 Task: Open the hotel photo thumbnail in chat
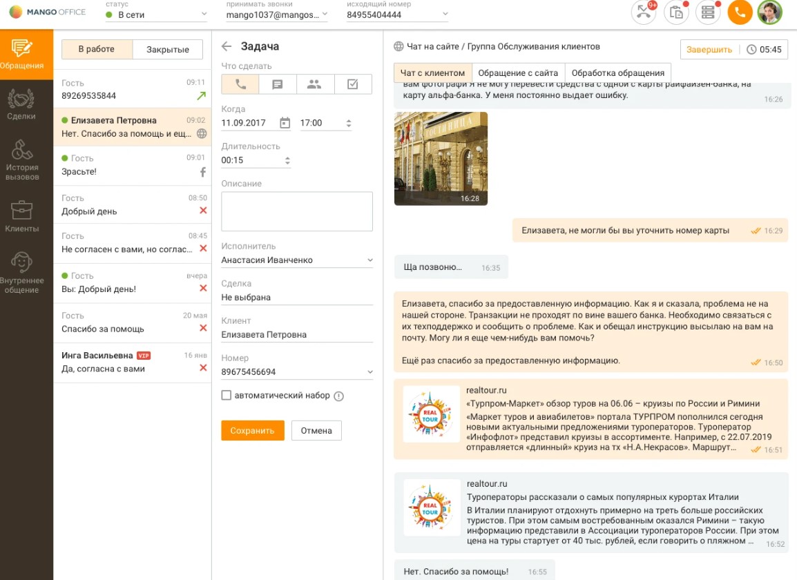441,158
